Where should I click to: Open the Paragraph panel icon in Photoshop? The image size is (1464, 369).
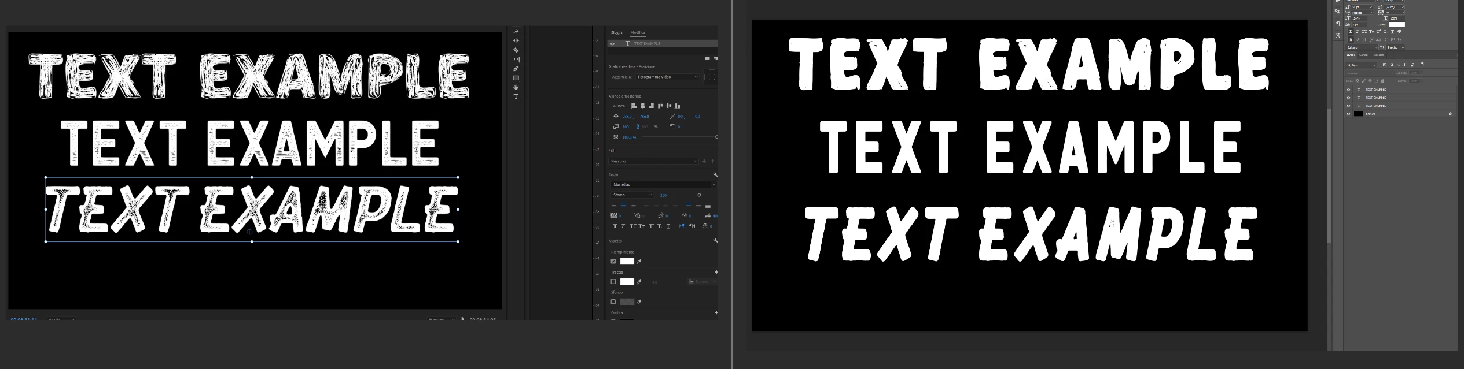pyautogui.click(x=1338, y=24)
